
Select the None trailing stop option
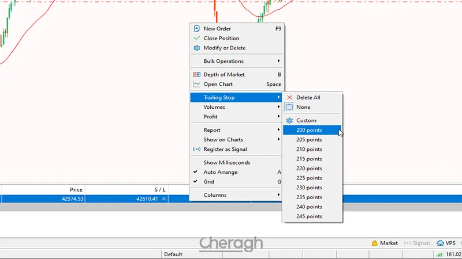pos(303,107)
